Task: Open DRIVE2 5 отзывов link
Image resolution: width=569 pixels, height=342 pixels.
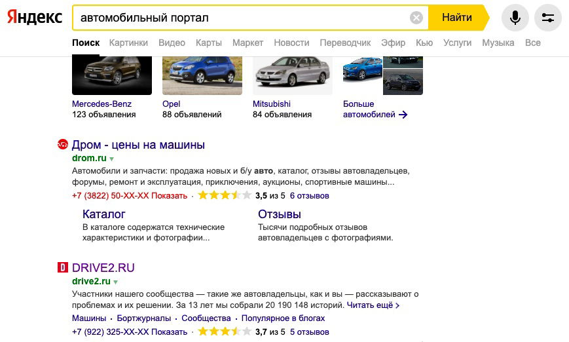Action: click(310, 332)
